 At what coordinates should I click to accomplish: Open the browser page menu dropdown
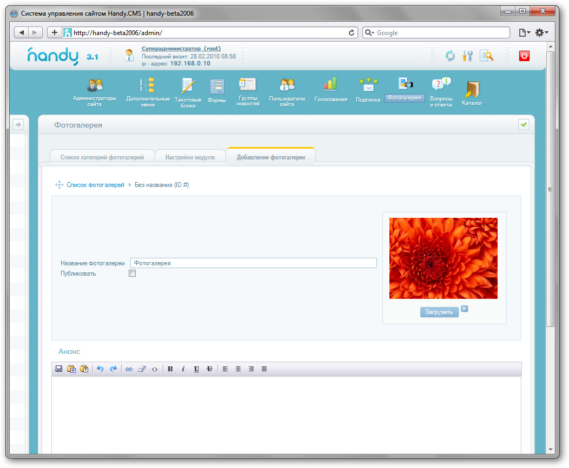[x=524, y=33]
